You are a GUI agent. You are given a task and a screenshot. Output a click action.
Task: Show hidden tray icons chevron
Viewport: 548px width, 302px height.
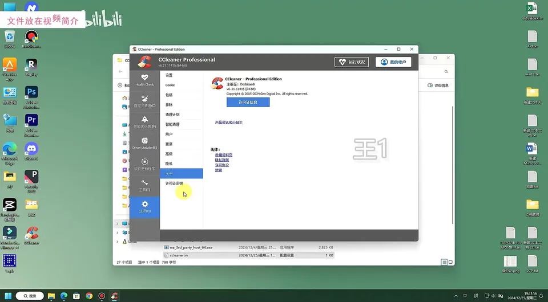pos(456,296)
